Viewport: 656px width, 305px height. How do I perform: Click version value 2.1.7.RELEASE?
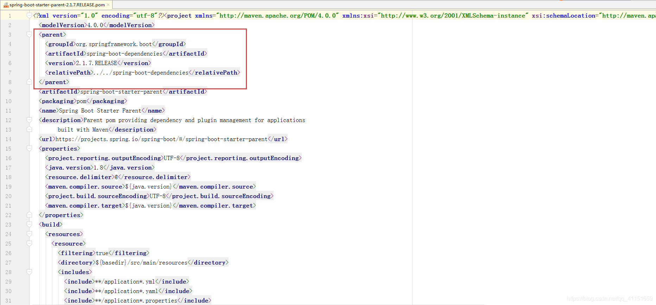[96, 63]
